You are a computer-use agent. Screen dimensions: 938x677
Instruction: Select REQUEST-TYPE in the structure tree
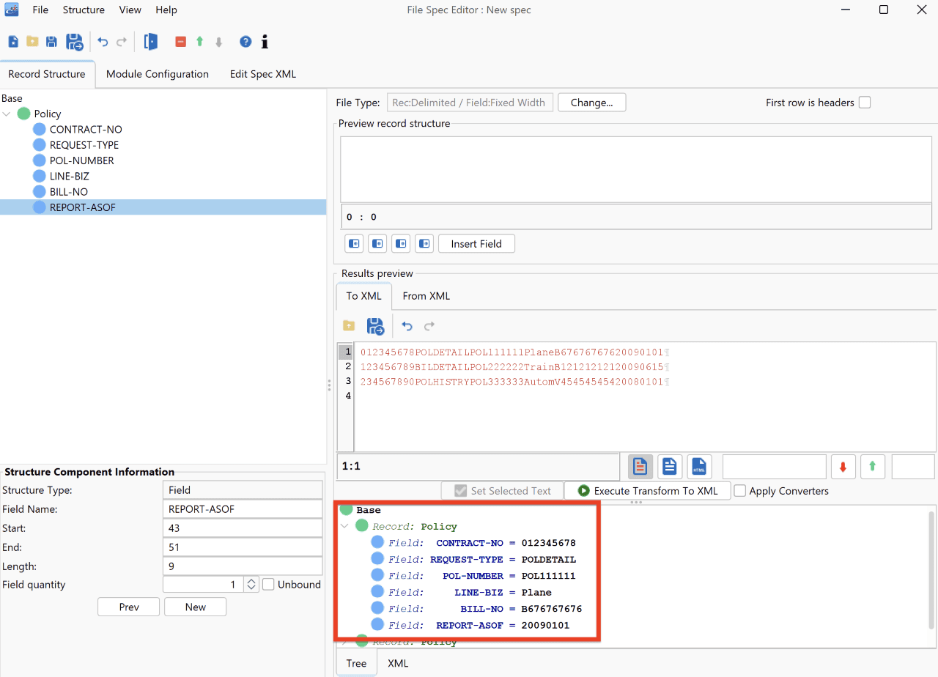click(x=84, y=145)
